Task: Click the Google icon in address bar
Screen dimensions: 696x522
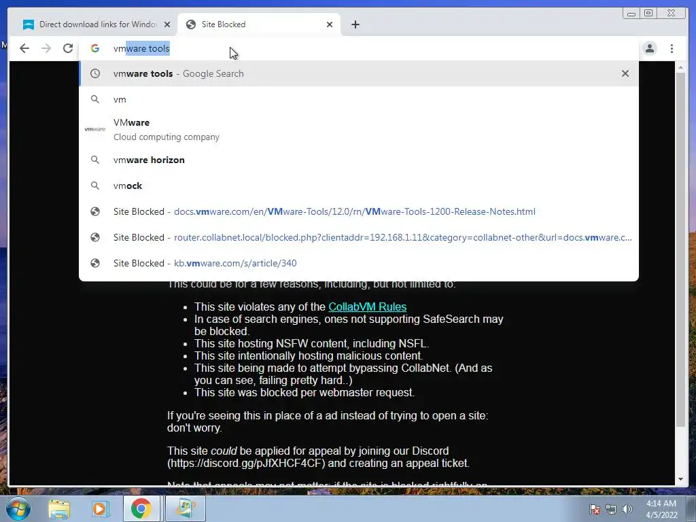Action: click(95, 48)
